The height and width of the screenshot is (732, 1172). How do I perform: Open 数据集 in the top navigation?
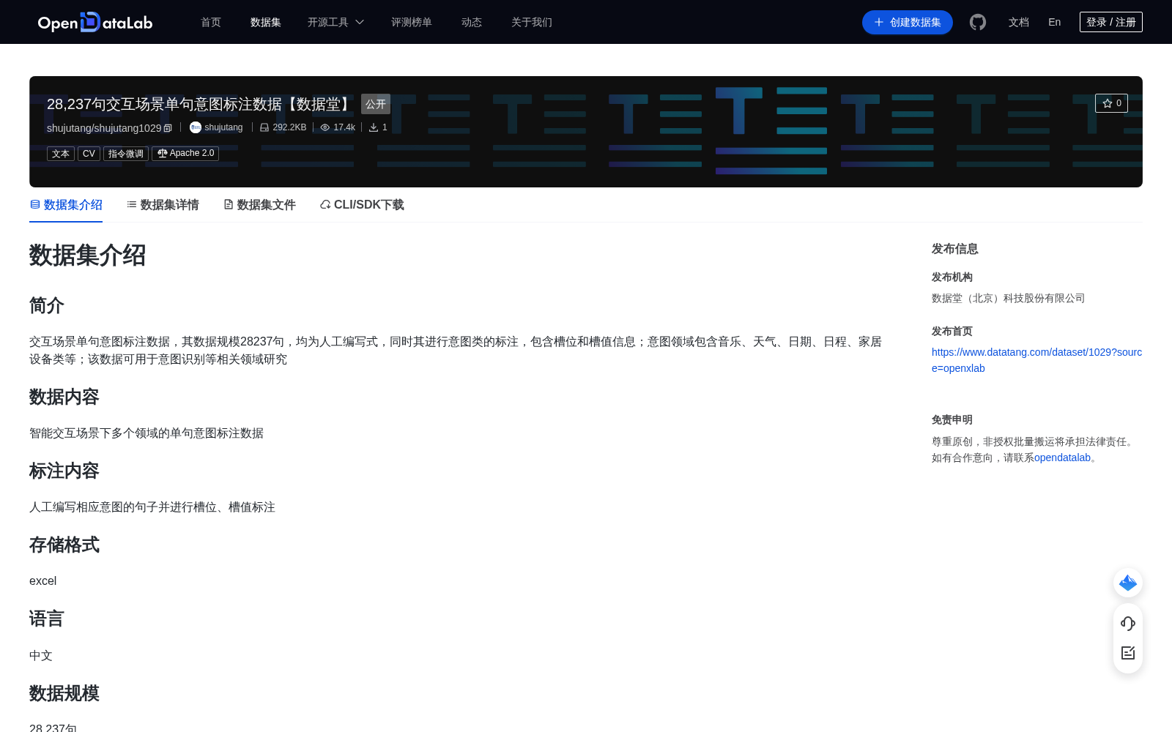point(266,22)
